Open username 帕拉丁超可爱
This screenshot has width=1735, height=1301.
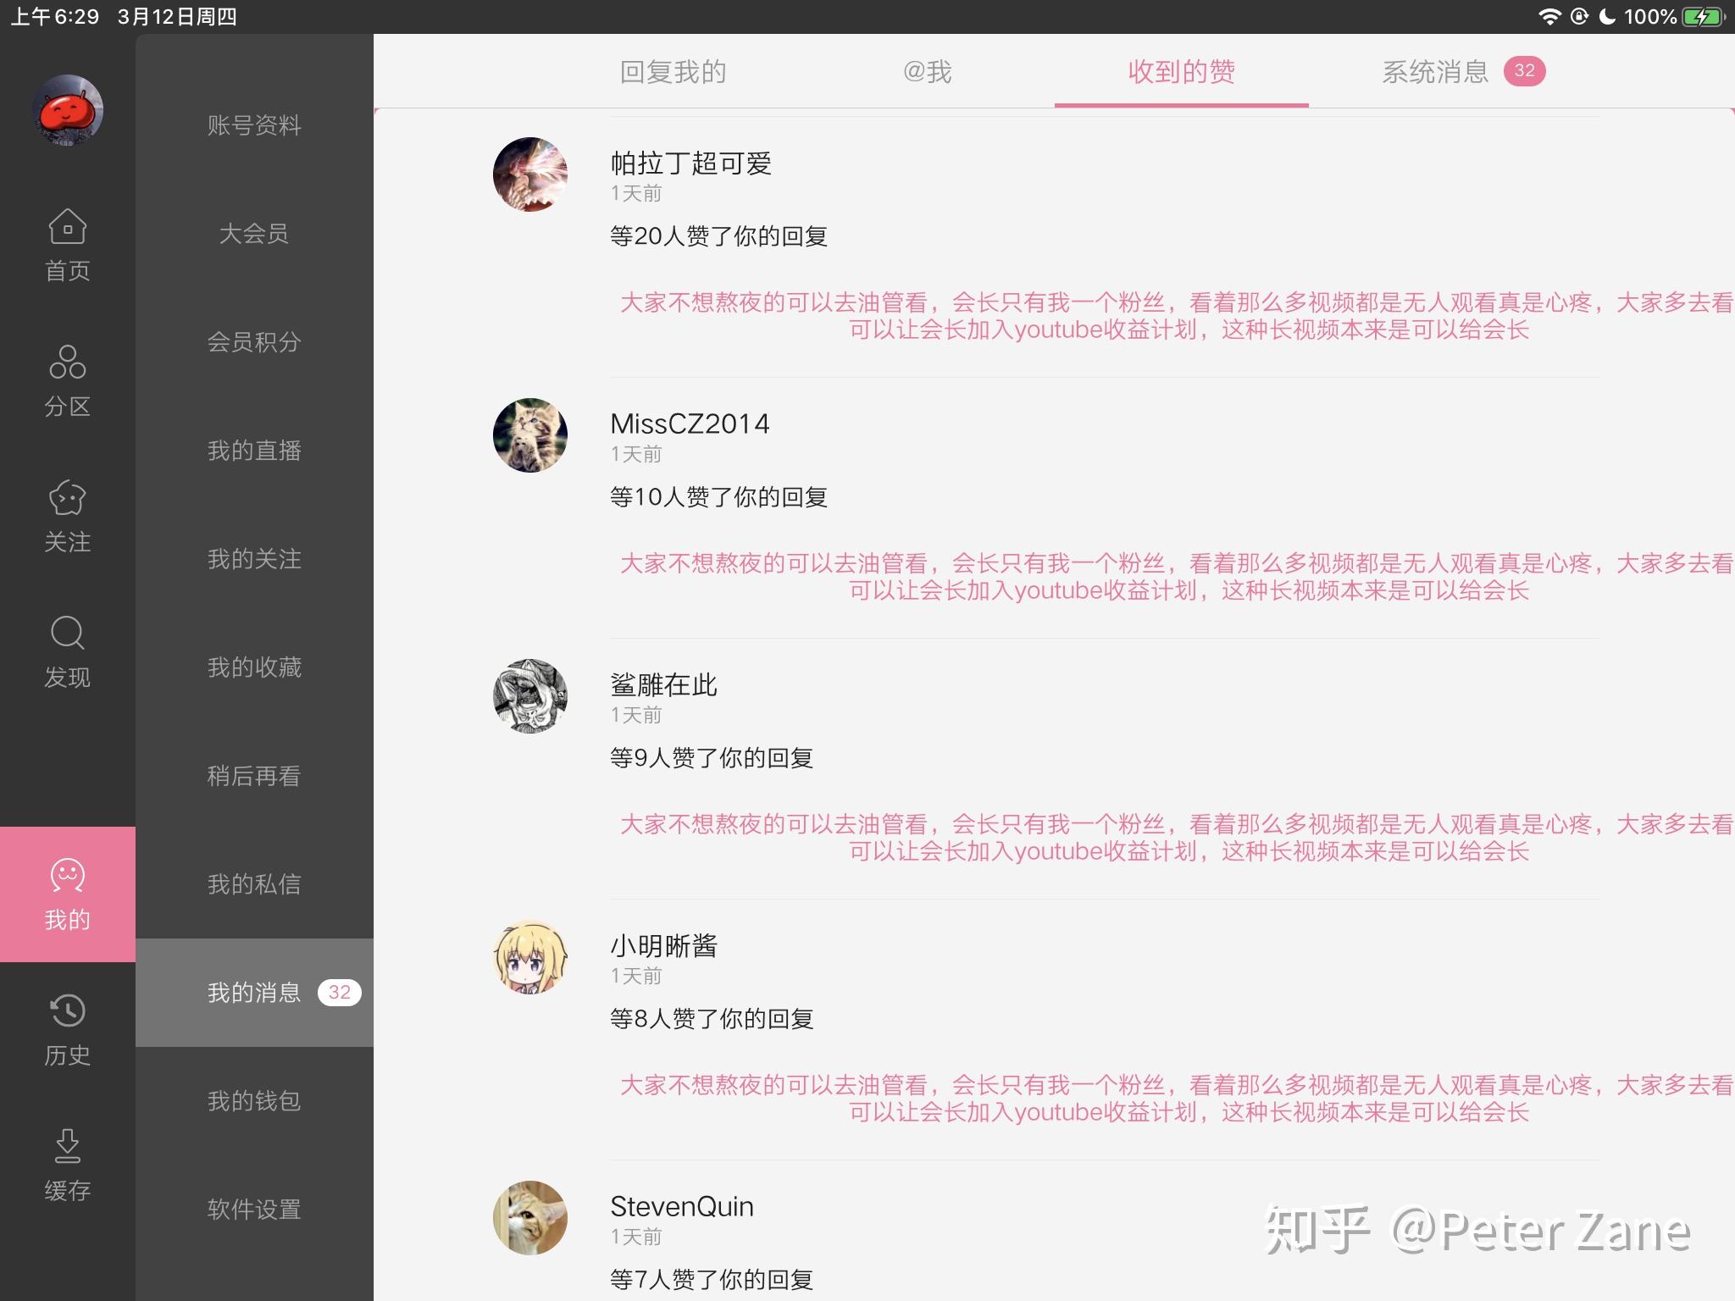pos(691,163)
